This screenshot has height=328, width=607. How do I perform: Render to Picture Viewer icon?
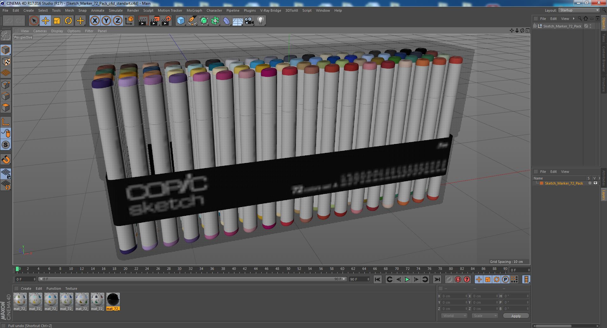click(155, 21)
